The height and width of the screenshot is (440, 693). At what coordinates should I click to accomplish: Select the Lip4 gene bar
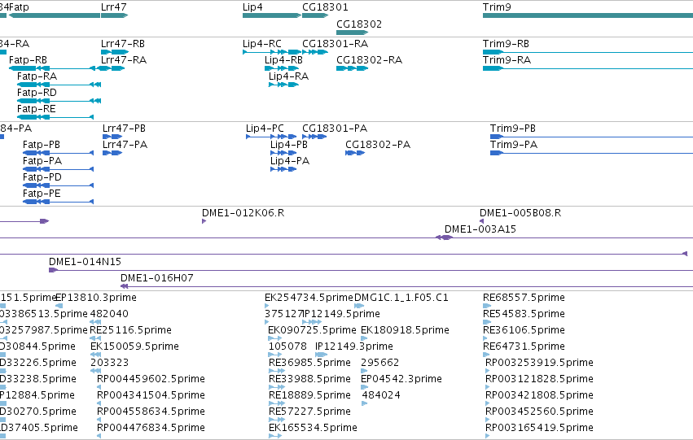272,15
